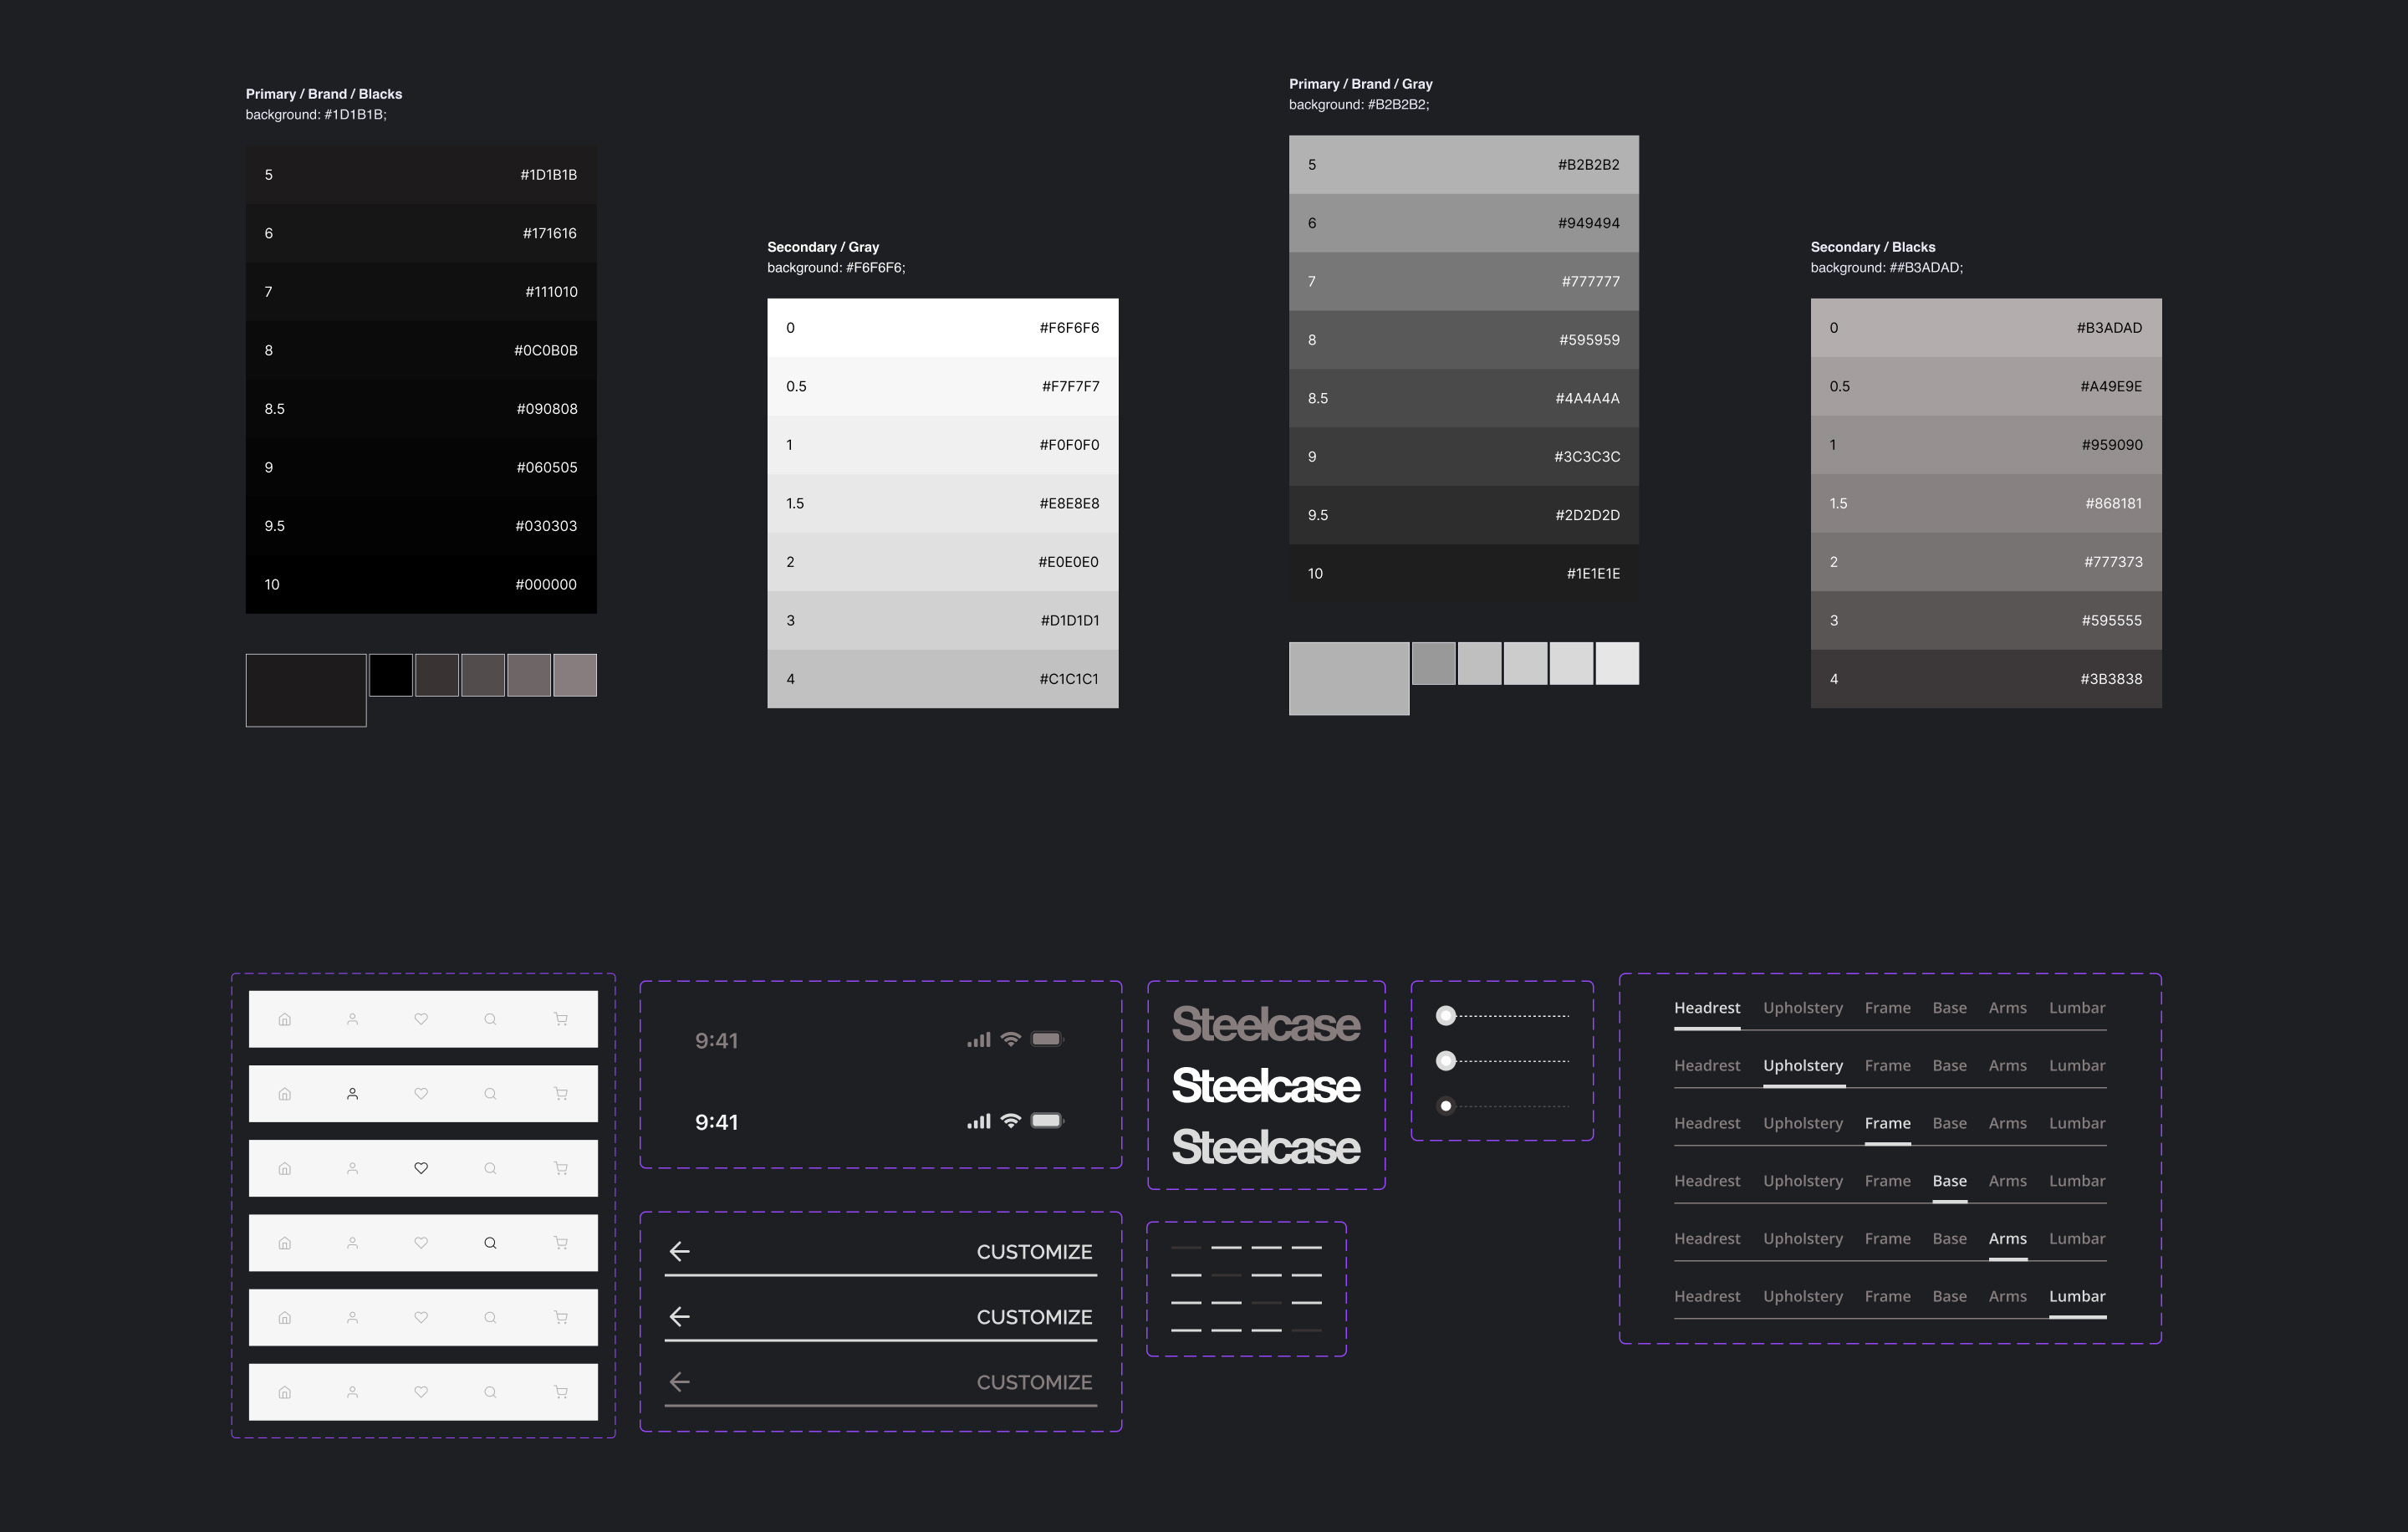Click the 'background: ##B3ADAD;' text
Screen dimensions: 2408x1532
1887,268
